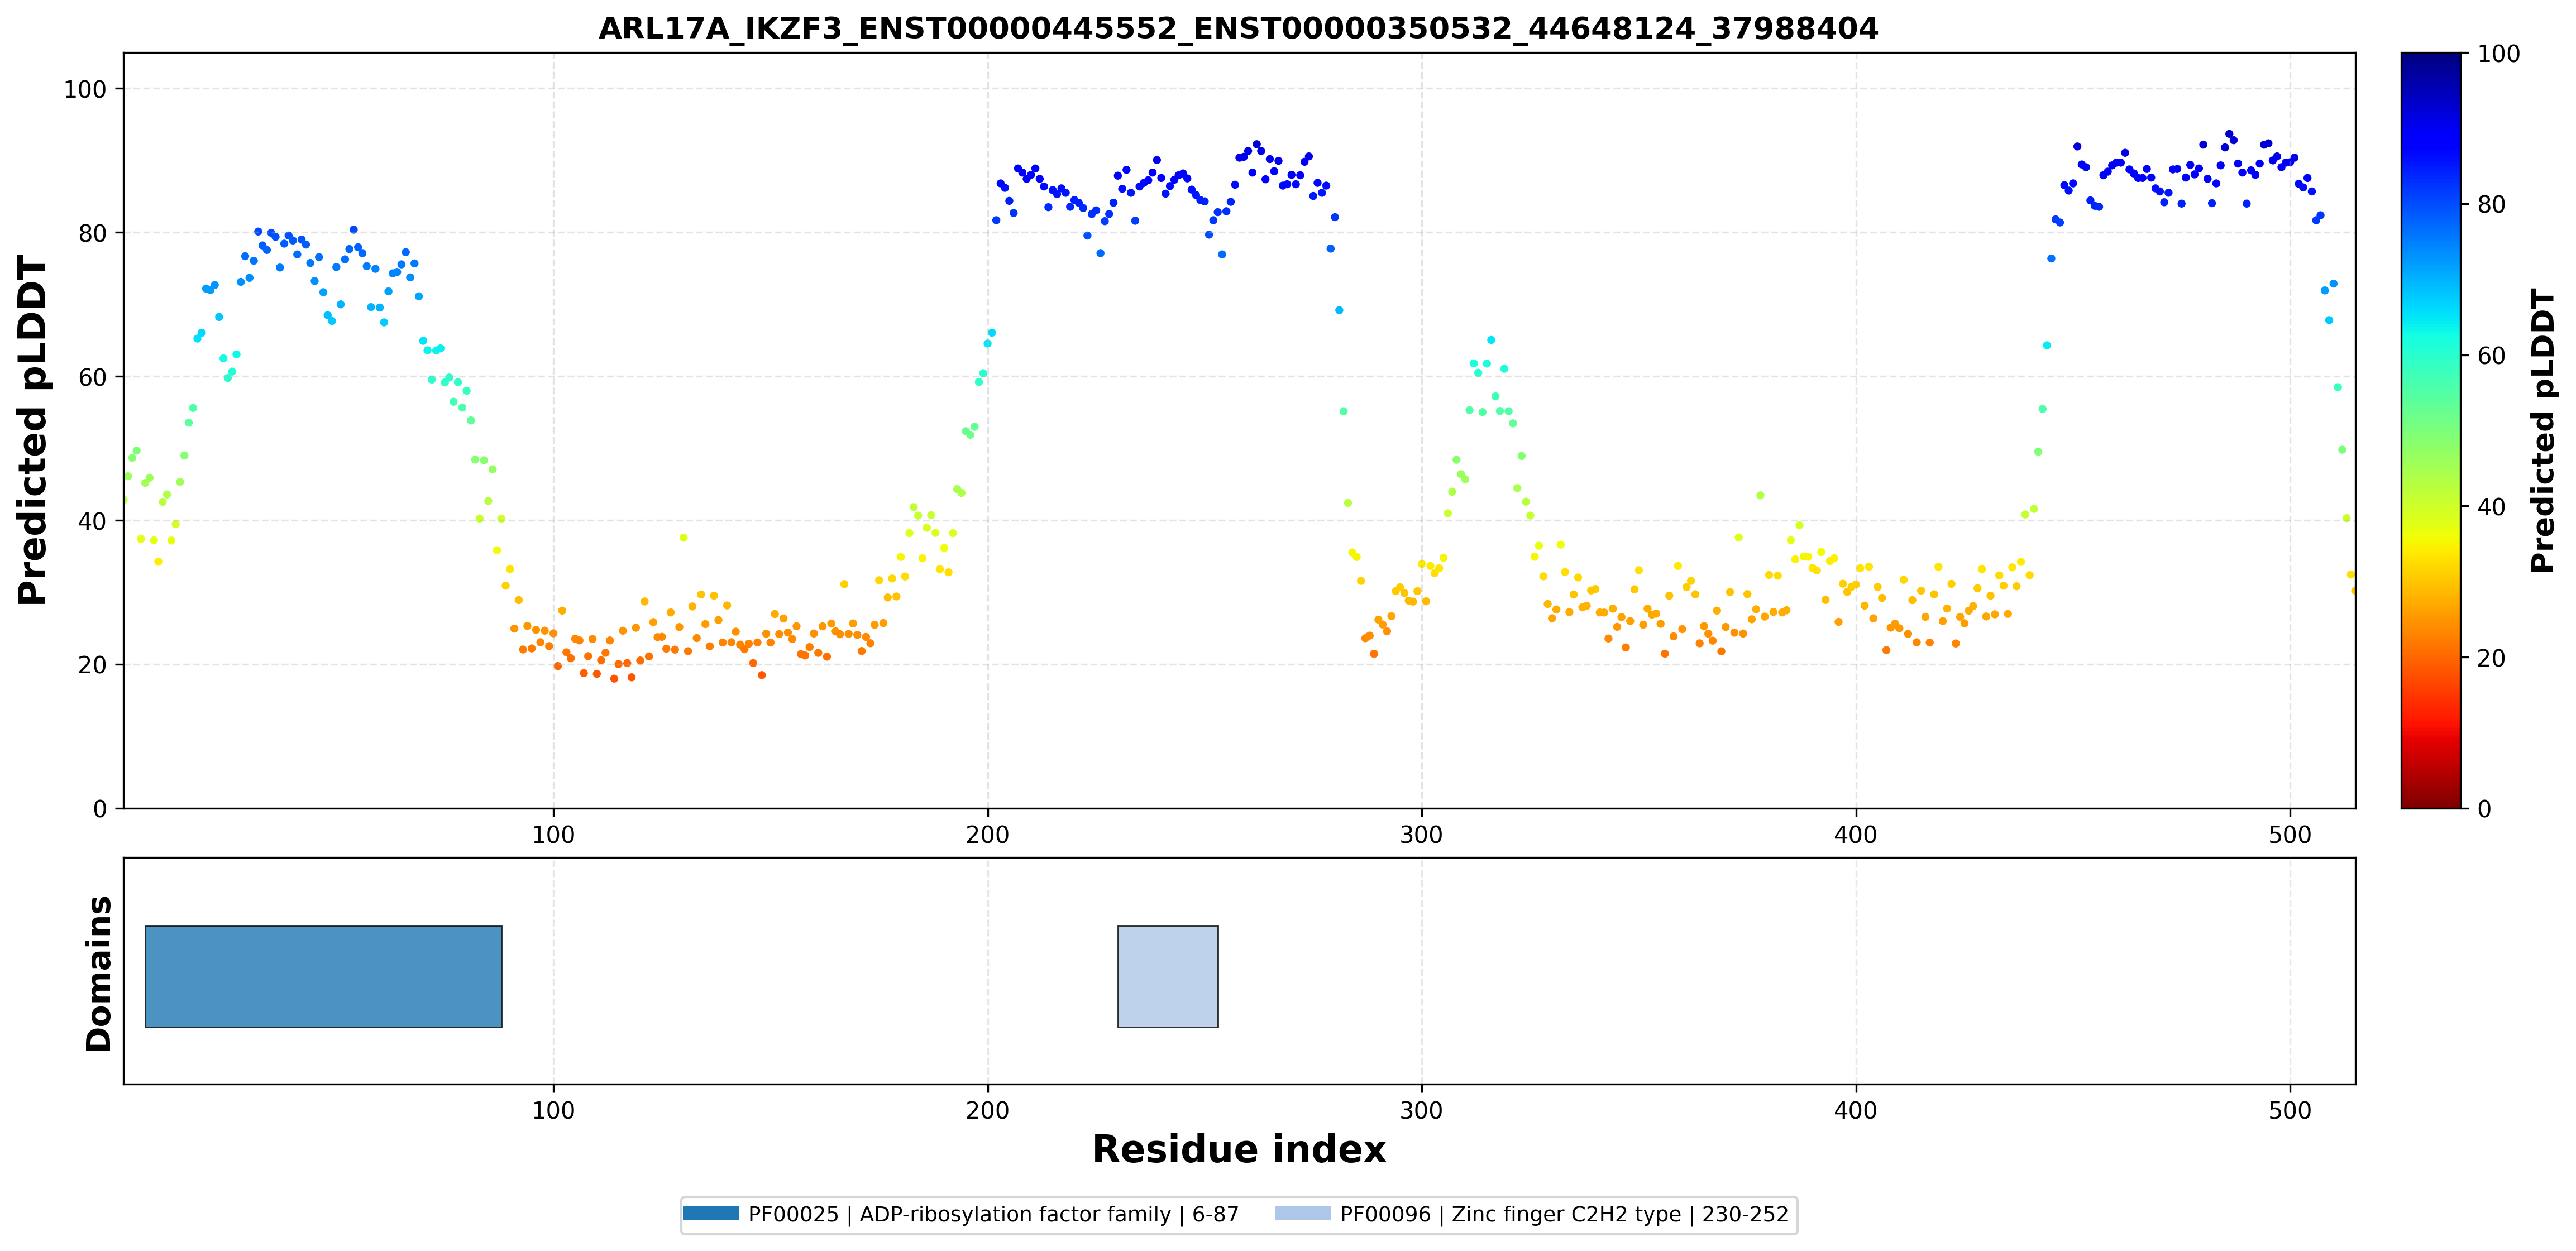Click the colorbar tick label 0
Image resolution: width=2576 pixels, height=1251 pixels.
pyautogui.click(x=2484, y=808)
